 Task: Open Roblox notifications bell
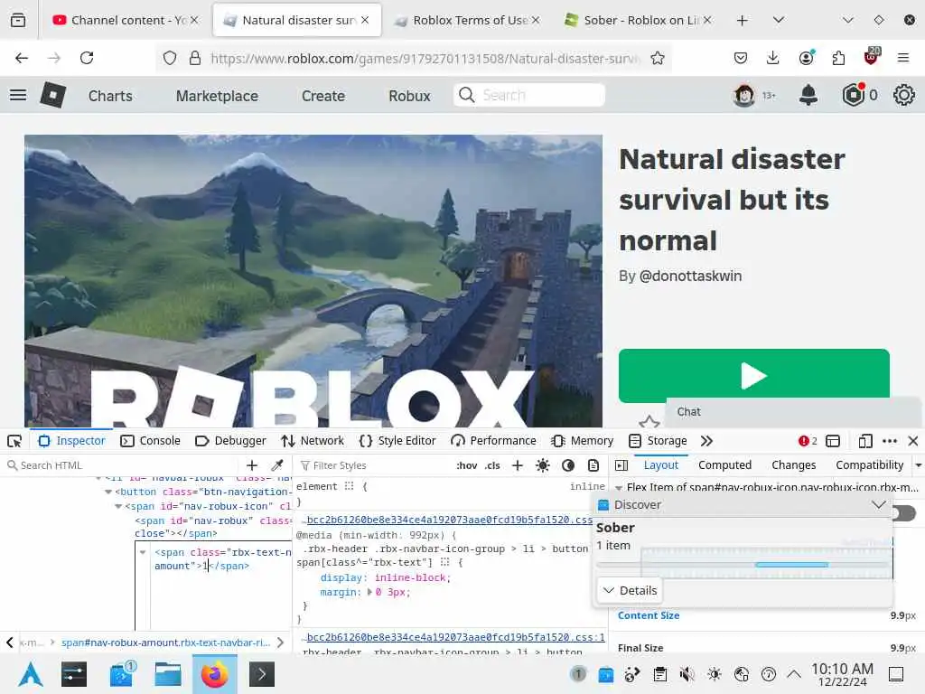pyautogui.click(x=808, y=95)
